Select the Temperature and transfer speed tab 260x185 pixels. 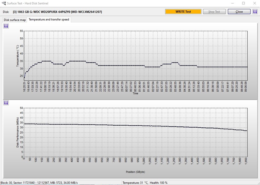pos(49,19)
